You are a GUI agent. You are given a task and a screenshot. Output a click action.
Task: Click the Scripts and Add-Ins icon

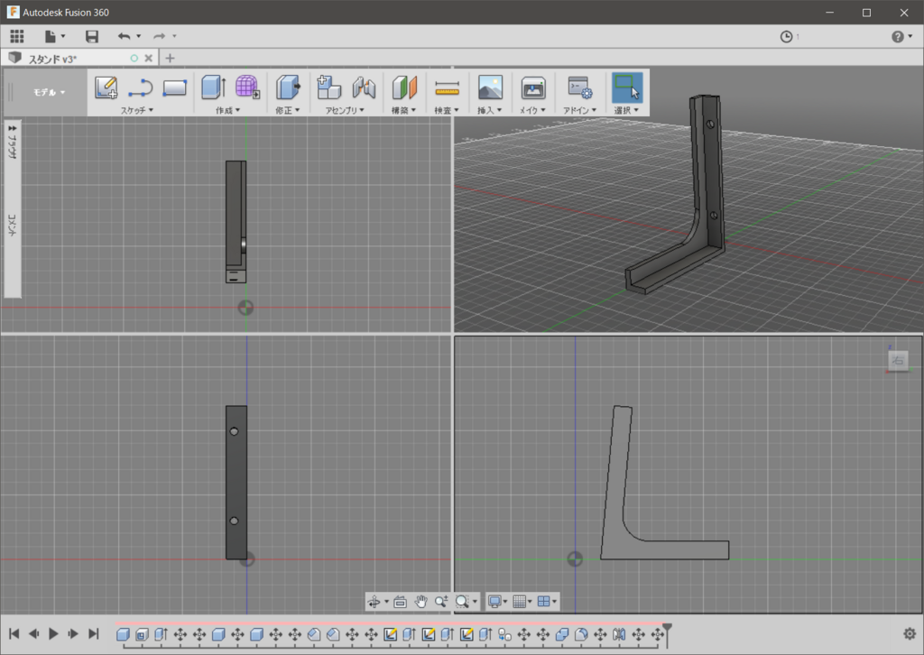580,88
